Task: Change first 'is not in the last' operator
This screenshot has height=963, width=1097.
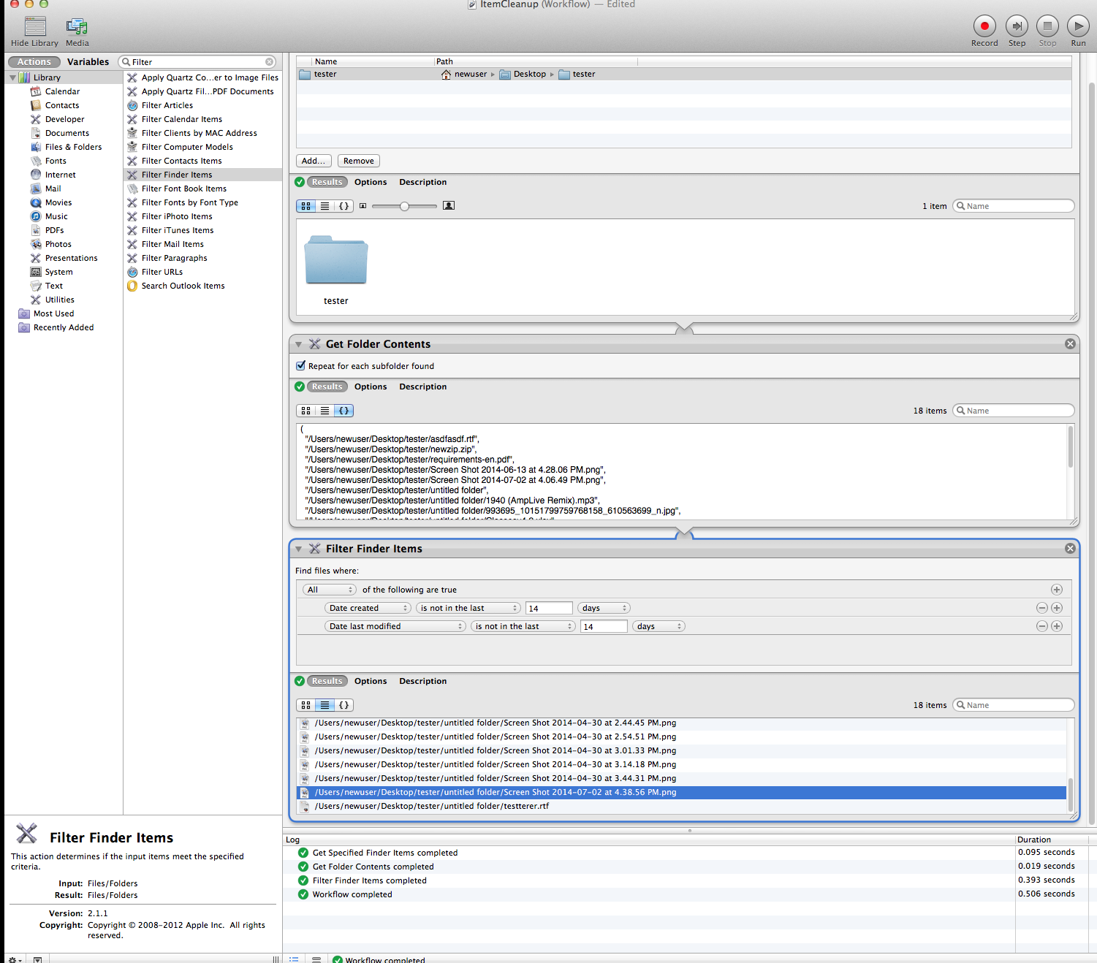Action: click(468, 608)
